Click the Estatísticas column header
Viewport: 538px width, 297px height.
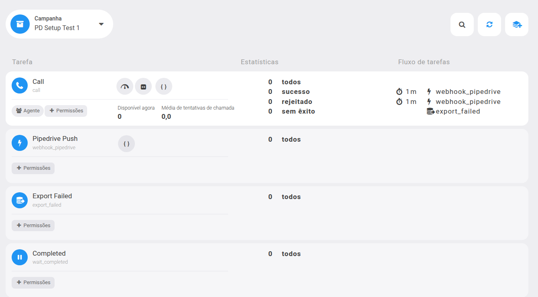pyautogui.click(x=259, y=62)
